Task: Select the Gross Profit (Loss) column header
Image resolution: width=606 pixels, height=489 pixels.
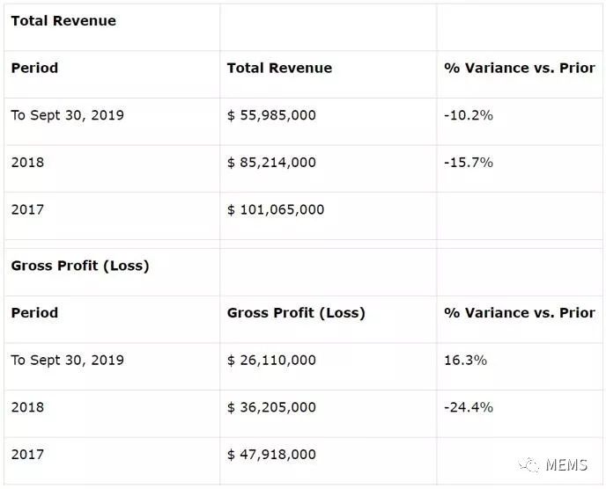Action: pos(296,313)
